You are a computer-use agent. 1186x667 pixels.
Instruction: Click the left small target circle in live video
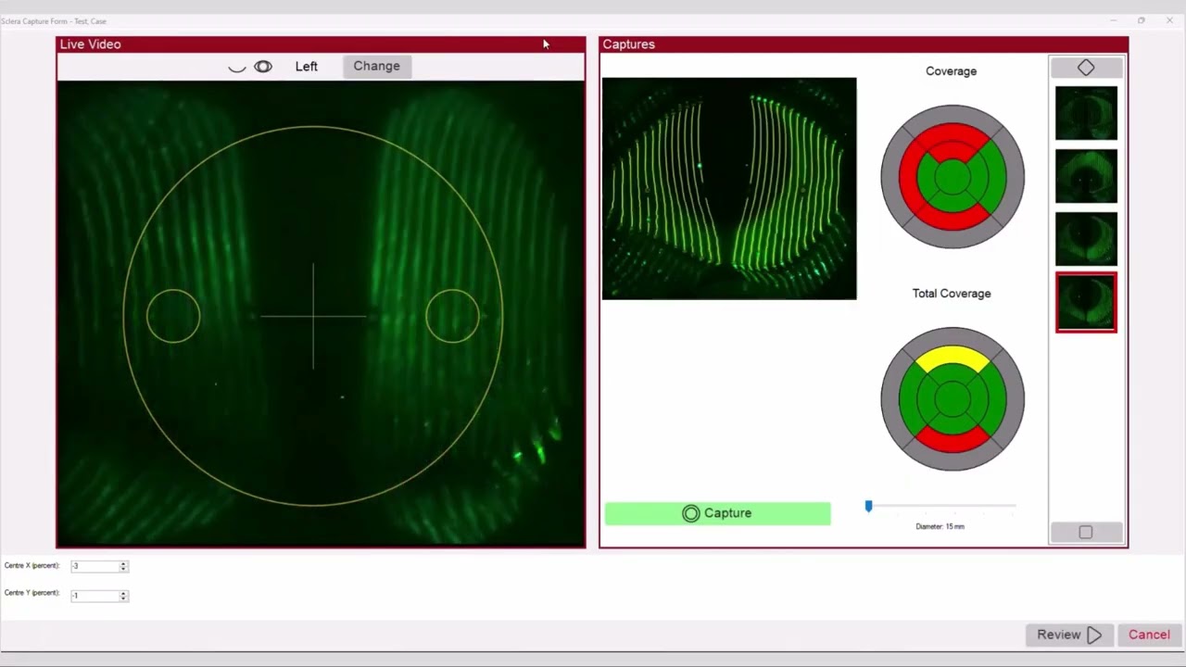(173, 316)
